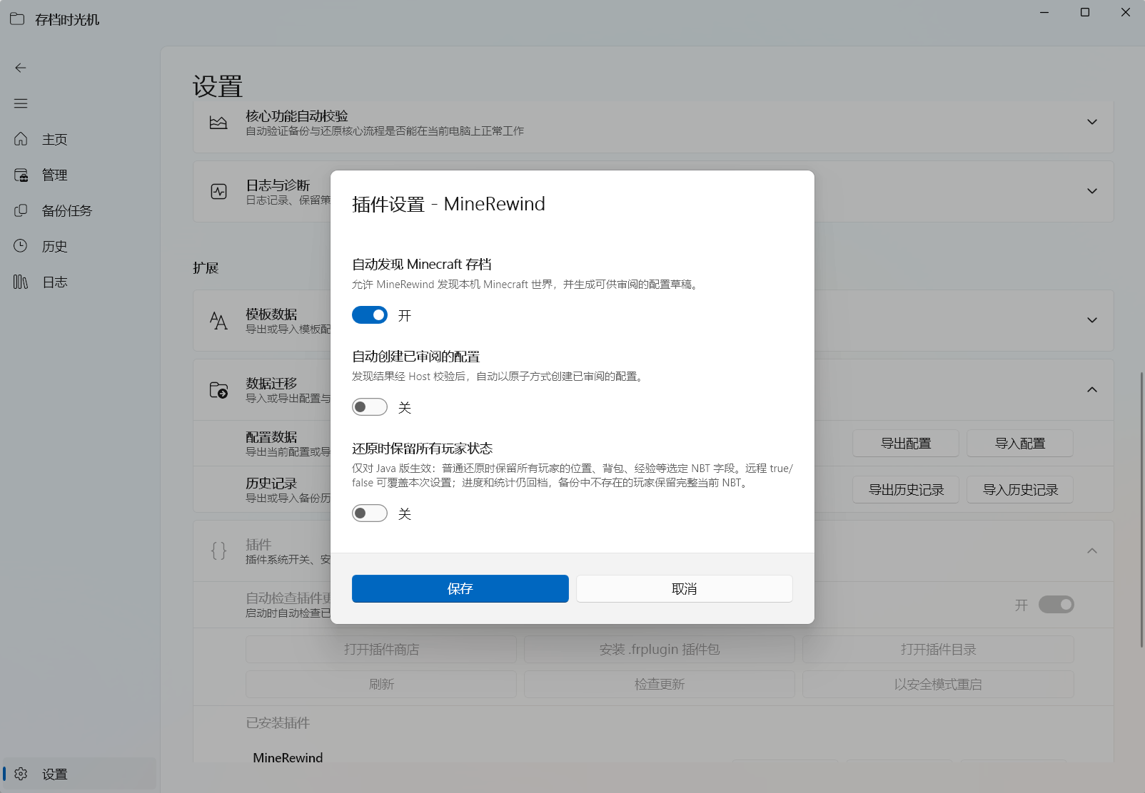This screenshot has height=793, width=1145.
Task: Open 备份任务 section in sidebar
Action: click(79, 210)
